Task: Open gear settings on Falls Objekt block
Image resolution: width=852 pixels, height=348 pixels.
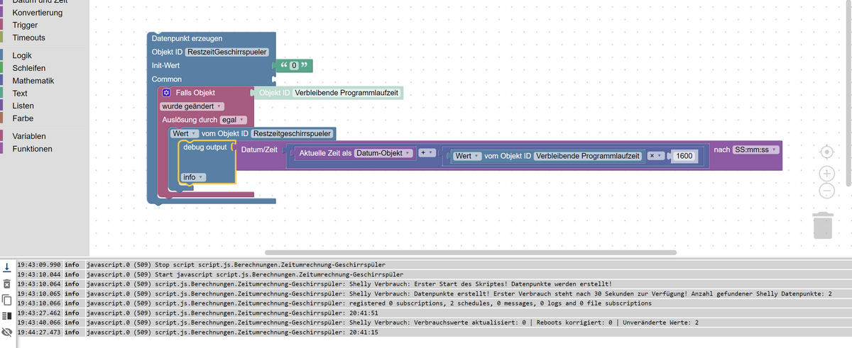Action: [165, 93]
